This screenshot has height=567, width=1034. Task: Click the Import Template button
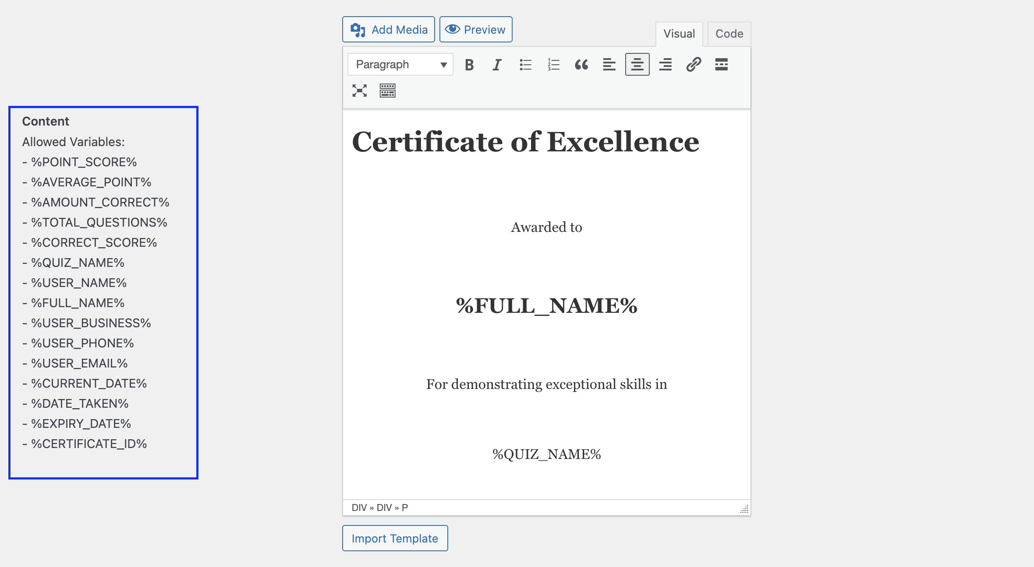[394, 538]
